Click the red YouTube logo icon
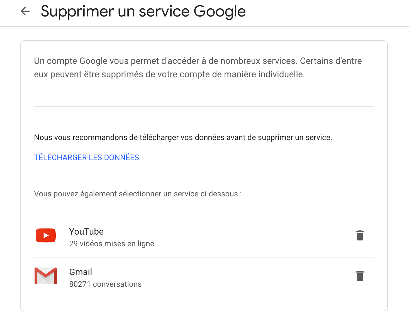The width and height of the screenshot is (409, 318). tap(46, 235)
